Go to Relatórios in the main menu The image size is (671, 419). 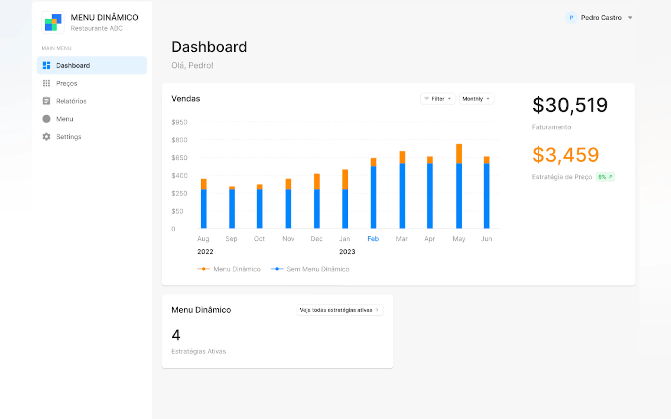[71, 101]
